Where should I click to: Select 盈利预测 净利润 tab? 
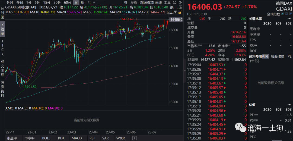(266, 56)
